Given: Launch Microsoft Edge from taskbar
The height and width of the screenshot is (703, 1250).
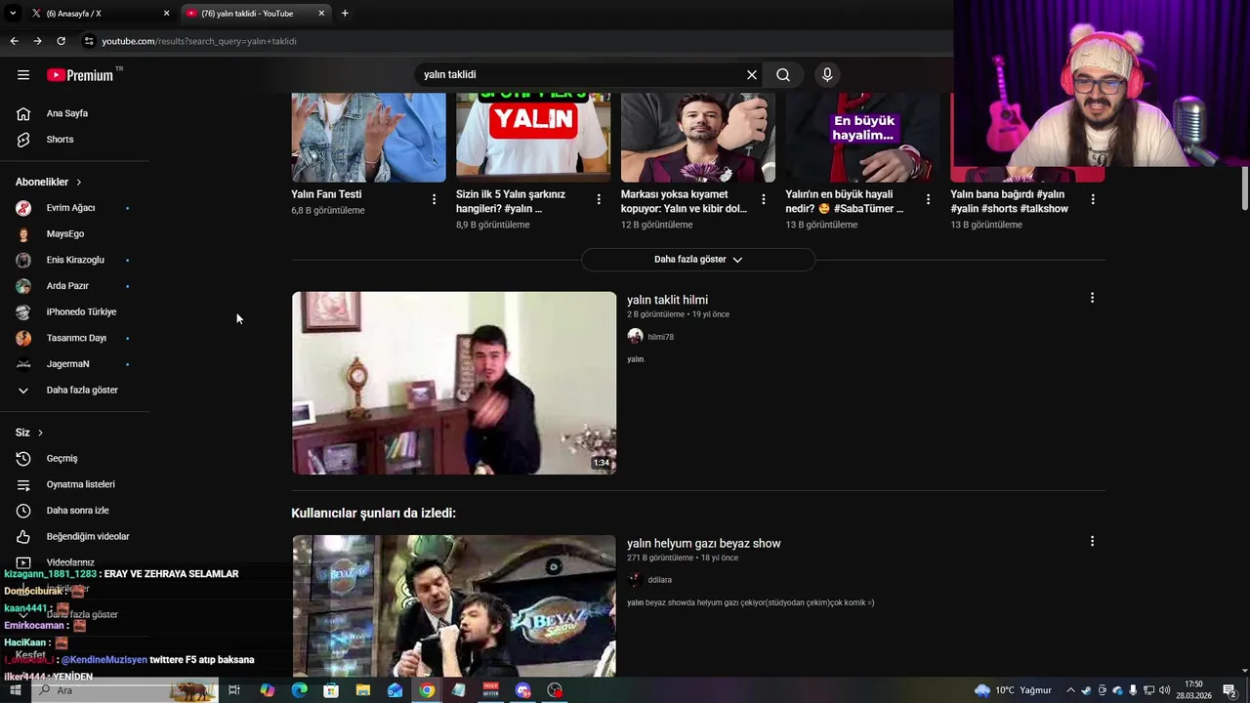Looking at the screenshot, I should coord(299,690).
